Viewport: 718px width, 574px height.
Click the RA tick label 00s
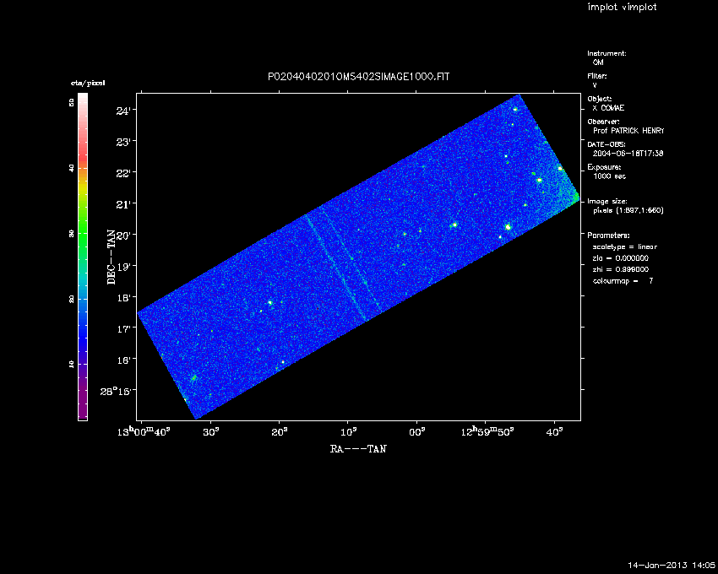[x=417, y=431]
